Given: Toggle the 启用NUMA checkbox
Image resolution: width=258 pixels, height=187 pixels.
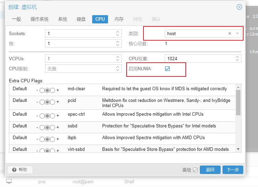Looking at the screenshot, I should (167, 69).
